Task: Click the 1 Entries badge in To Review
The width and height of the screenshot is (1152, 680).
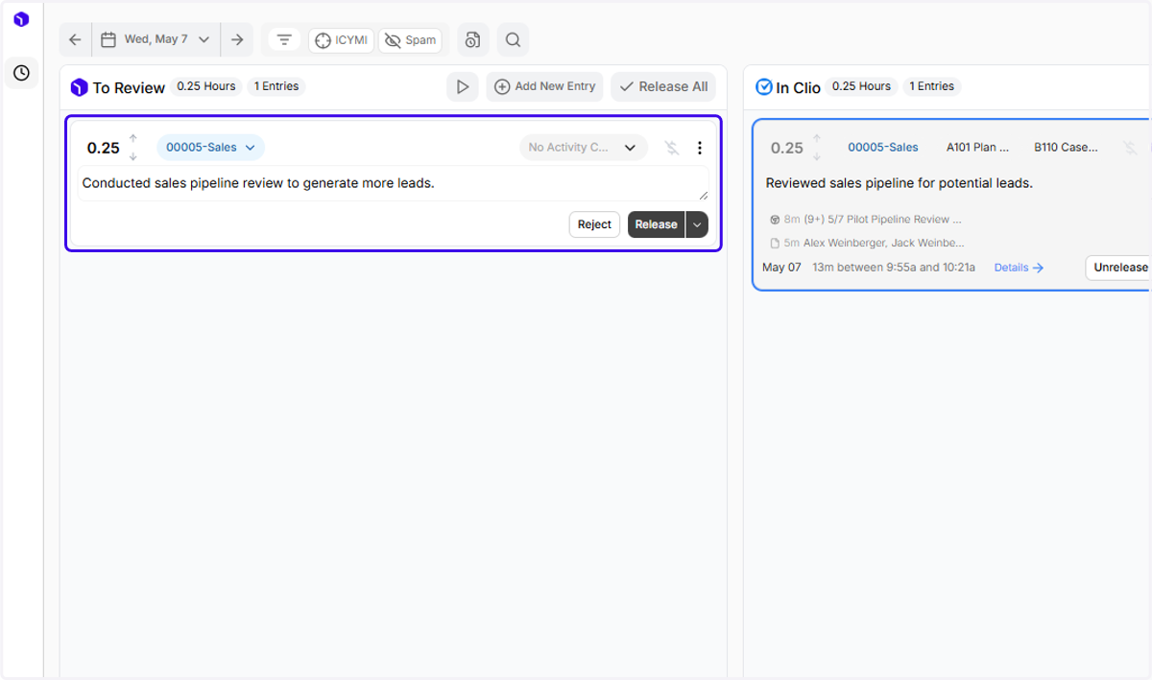Action: tap(276, 86)
